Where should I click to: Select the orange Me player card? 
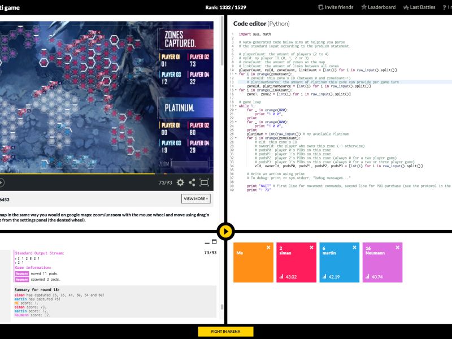pos(253,262)
